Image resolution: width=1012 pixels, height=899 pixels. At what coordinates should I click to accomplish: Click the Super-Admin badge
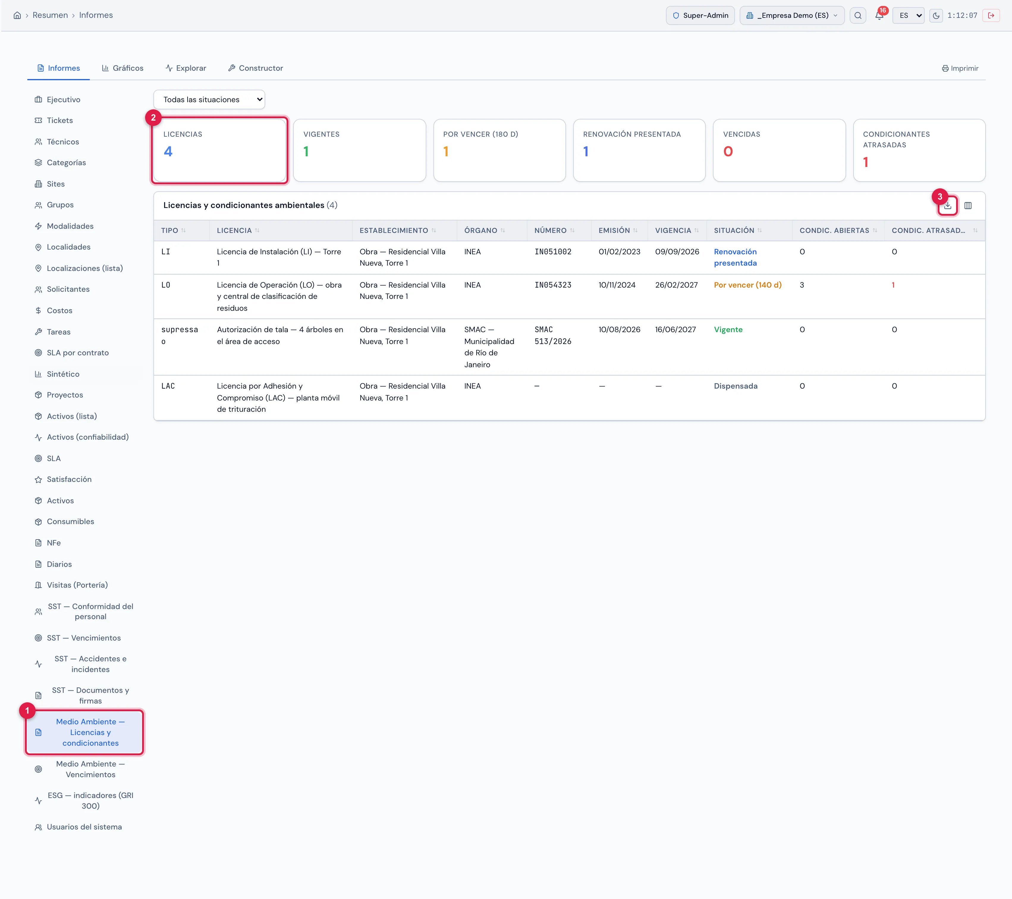[700, 15]
